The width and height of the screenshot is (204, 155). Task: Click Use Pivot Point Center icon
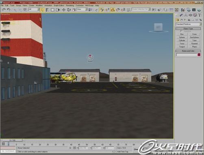pyautogui.click(x=90, y=10)
